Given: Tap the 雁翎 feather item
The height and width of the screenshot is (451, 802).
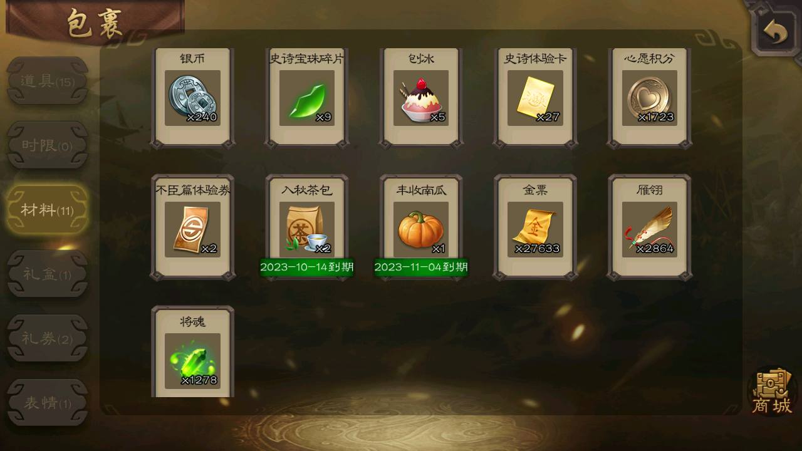Looking at the screenshot, I should (650, 229).
